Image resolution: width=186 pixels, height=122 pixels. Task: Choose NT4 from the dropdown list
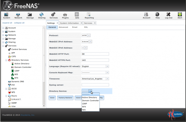coord(90,107)
